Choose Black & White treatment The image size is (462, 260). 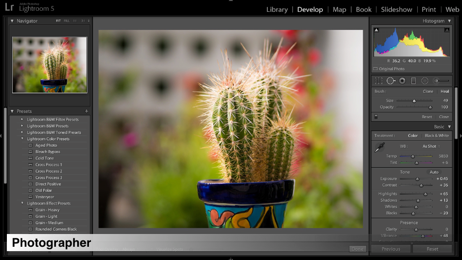(x=436, y=135)
